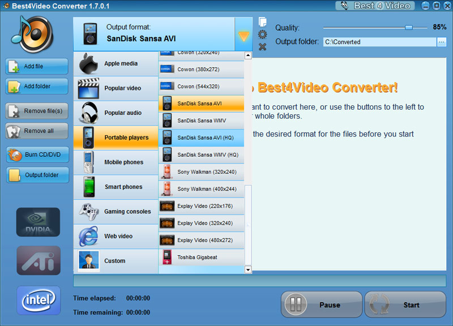Viewport: 453px width, 326px height.
Task: Click the Intel acceleration logo
Action: point(39,301)
